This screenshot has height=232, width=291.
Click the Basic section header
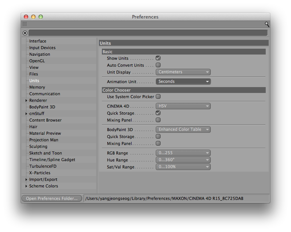coord(184,52)
